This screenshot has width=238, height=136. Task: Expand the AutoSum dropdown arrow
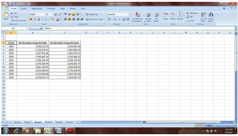click(199, 13)
